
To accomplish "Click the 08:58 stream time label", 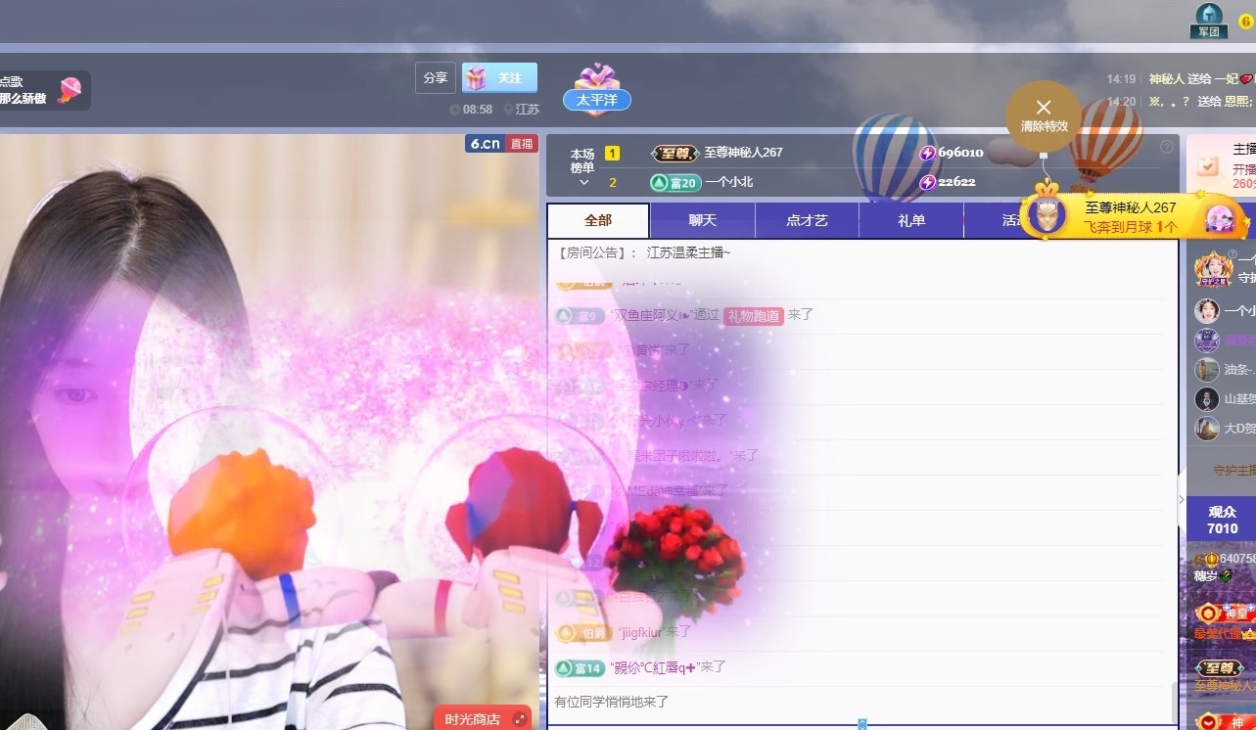I will [x=471, y=110].
